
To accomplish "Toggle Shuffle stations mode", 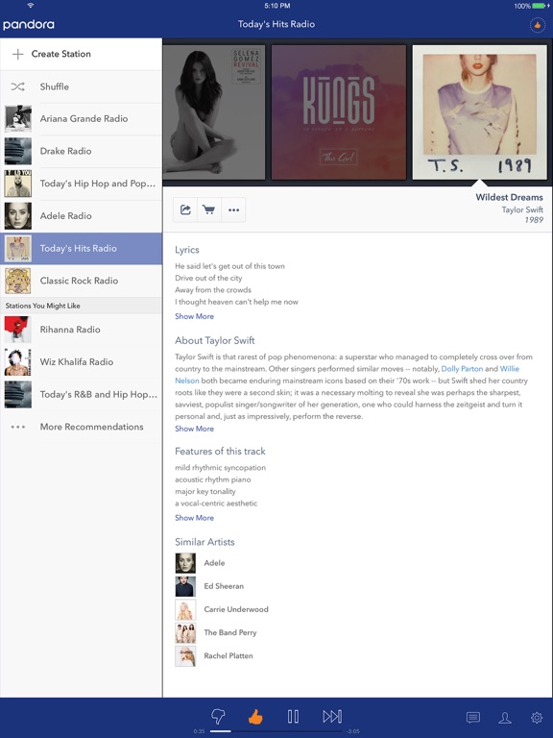I will tap(81, 86).
